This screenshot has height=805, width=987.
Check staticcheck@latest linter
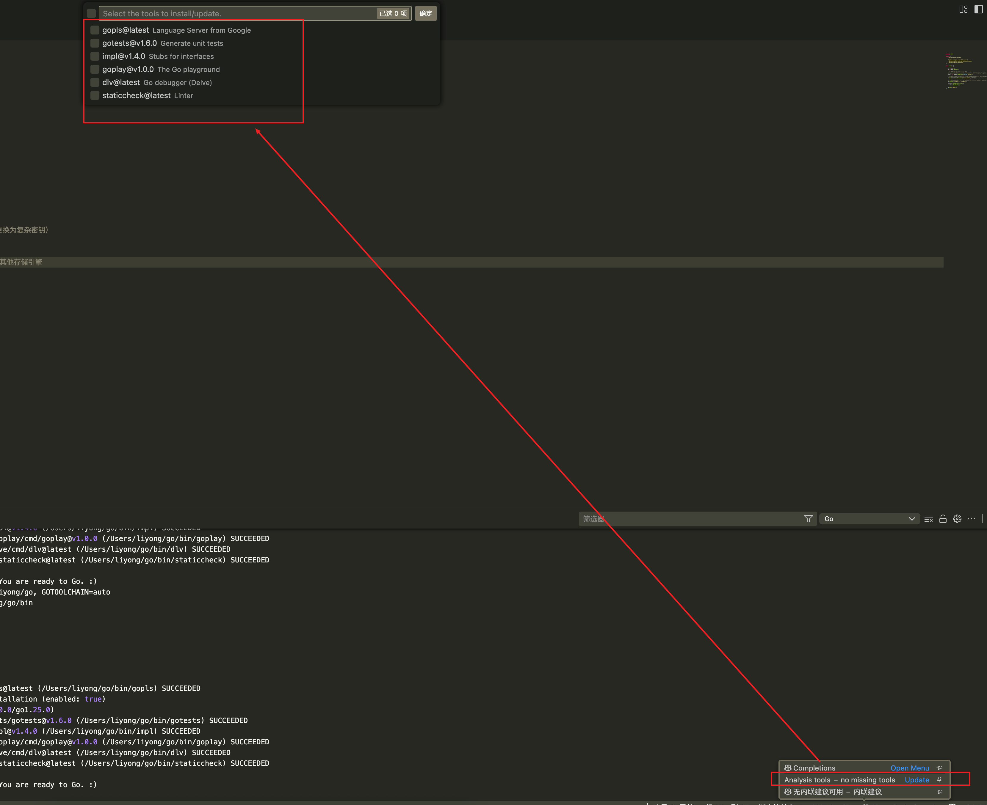(x=95, y=95)
